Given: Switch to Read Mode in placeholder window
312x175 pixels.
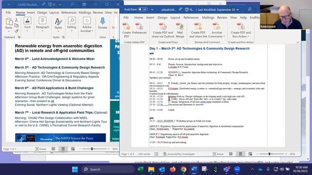Looking at the screenshot, I should tap(231, 154).
